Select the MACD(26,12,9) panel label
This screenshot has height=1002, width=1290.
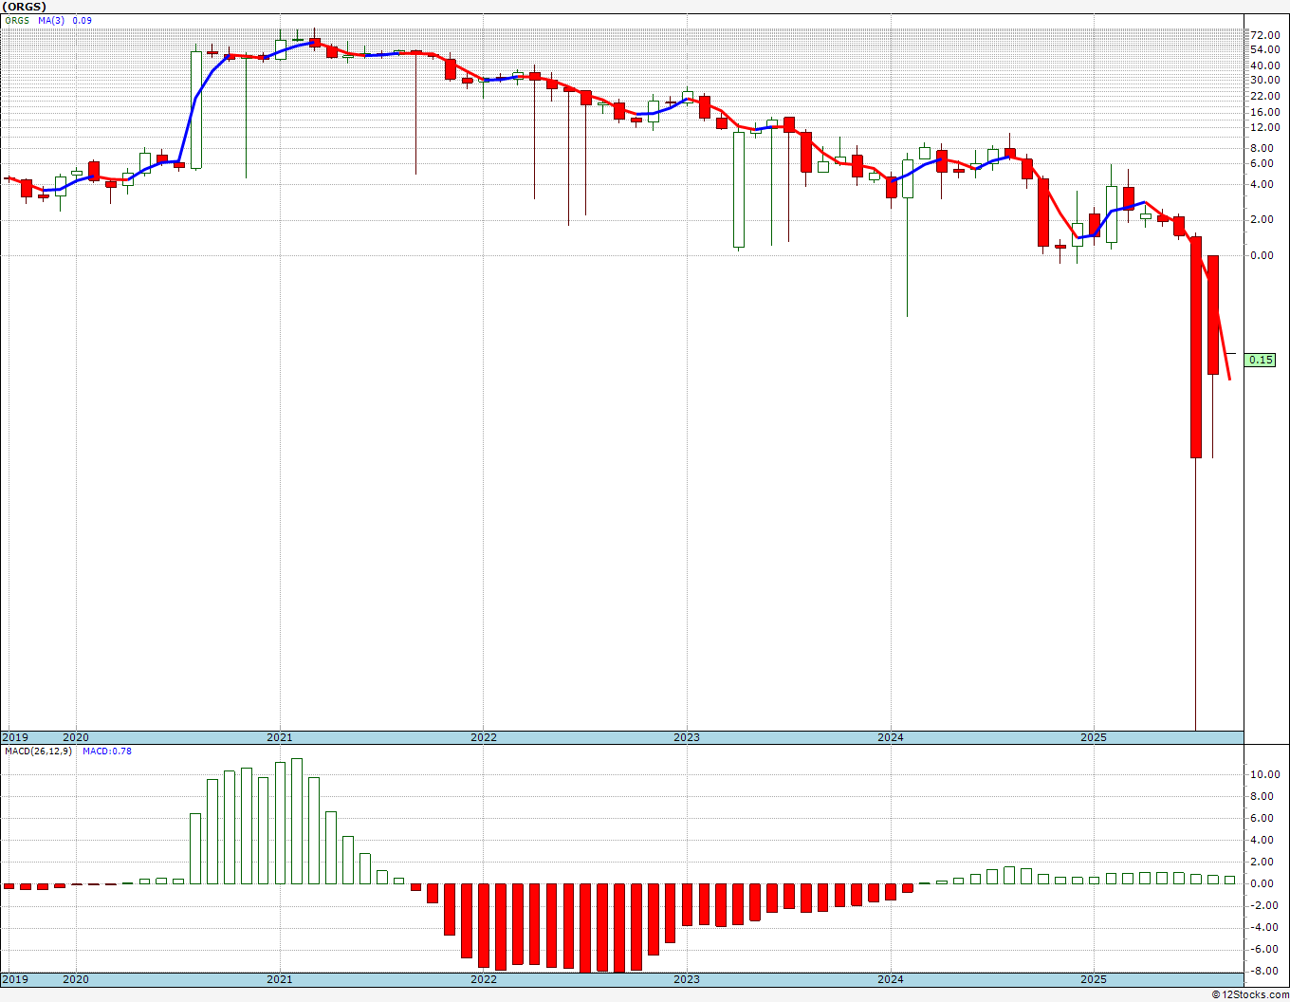(39, 751)
